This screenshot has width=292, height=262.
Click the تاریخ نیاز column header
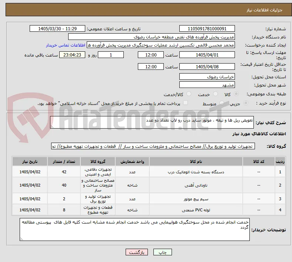pyautogui.click(x=30, y=161)
